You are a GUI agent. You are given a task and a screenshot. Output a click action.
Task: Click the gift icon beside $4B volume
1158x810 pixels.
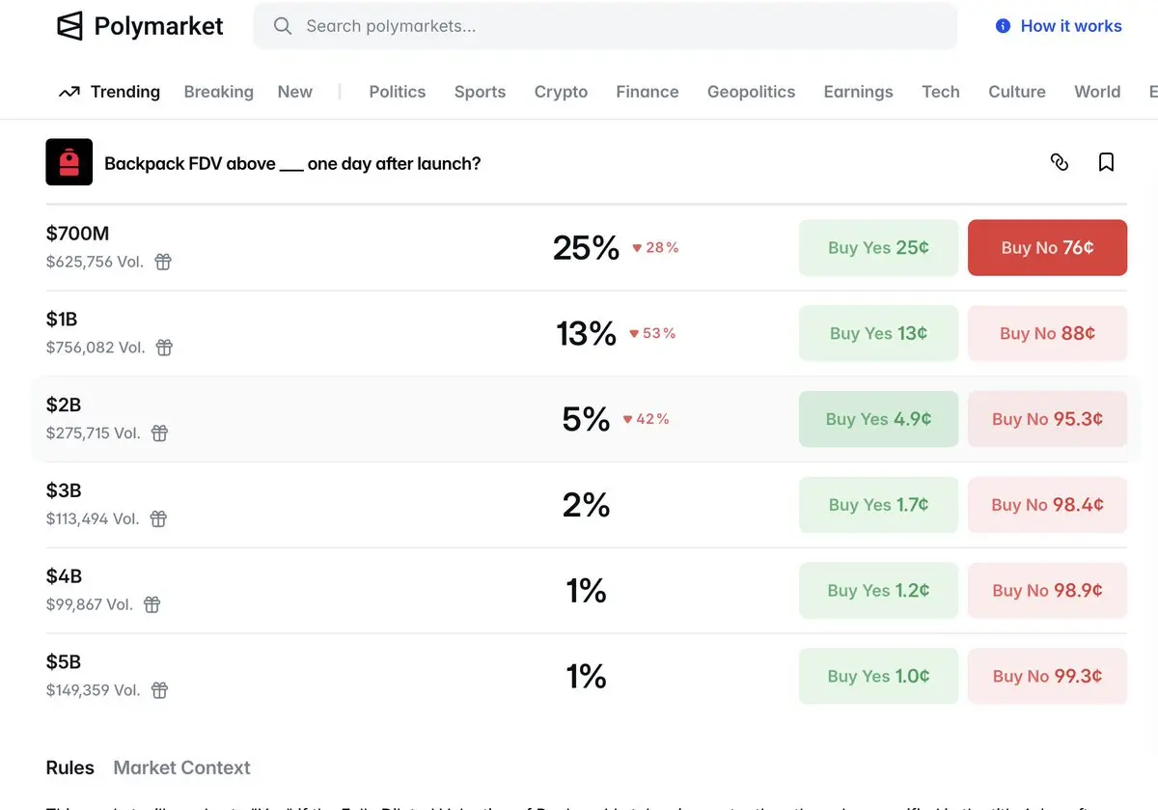pos(152,604)
